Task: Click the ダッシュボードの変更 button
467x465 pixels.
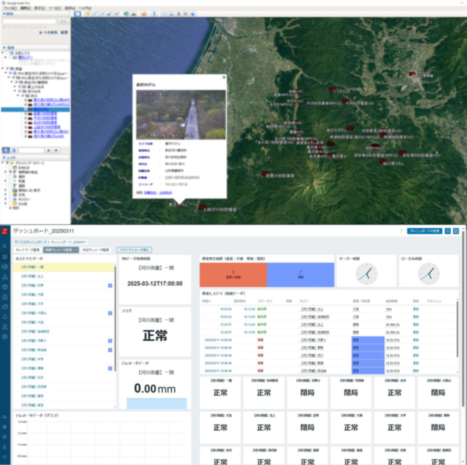Action: (x=424, y=231)
